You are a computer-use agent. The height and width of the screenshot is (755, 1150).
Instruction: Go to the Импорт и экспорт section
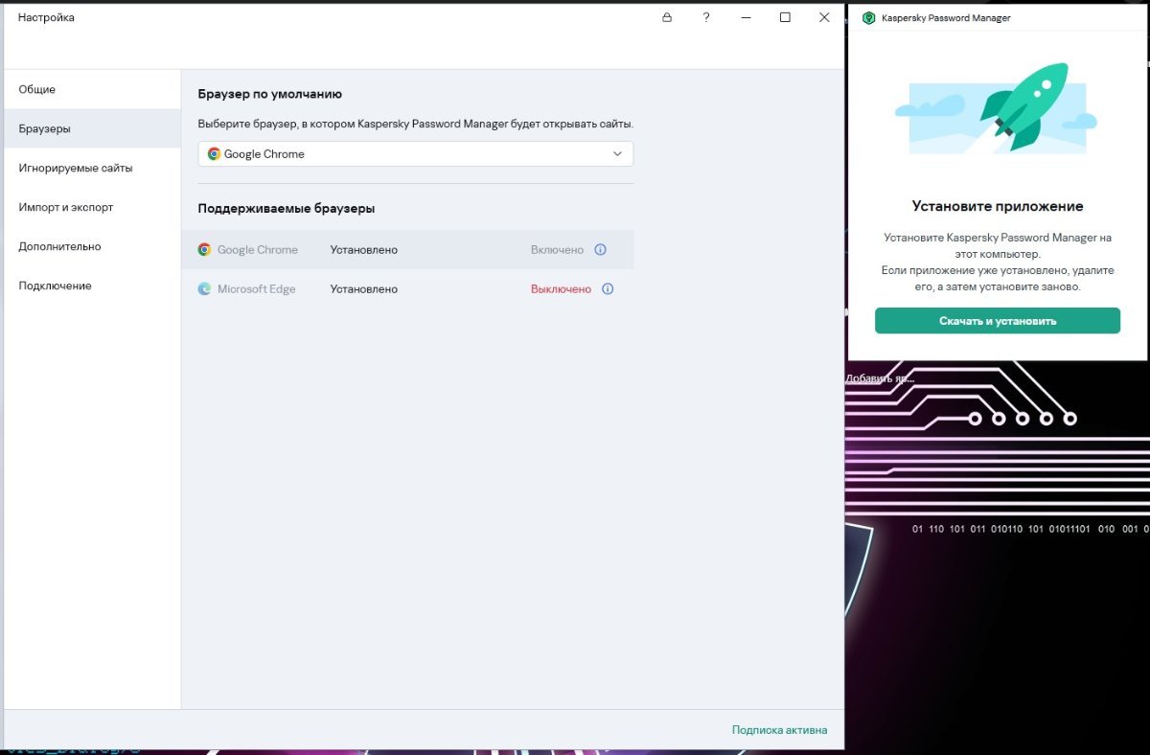point(92,207)
